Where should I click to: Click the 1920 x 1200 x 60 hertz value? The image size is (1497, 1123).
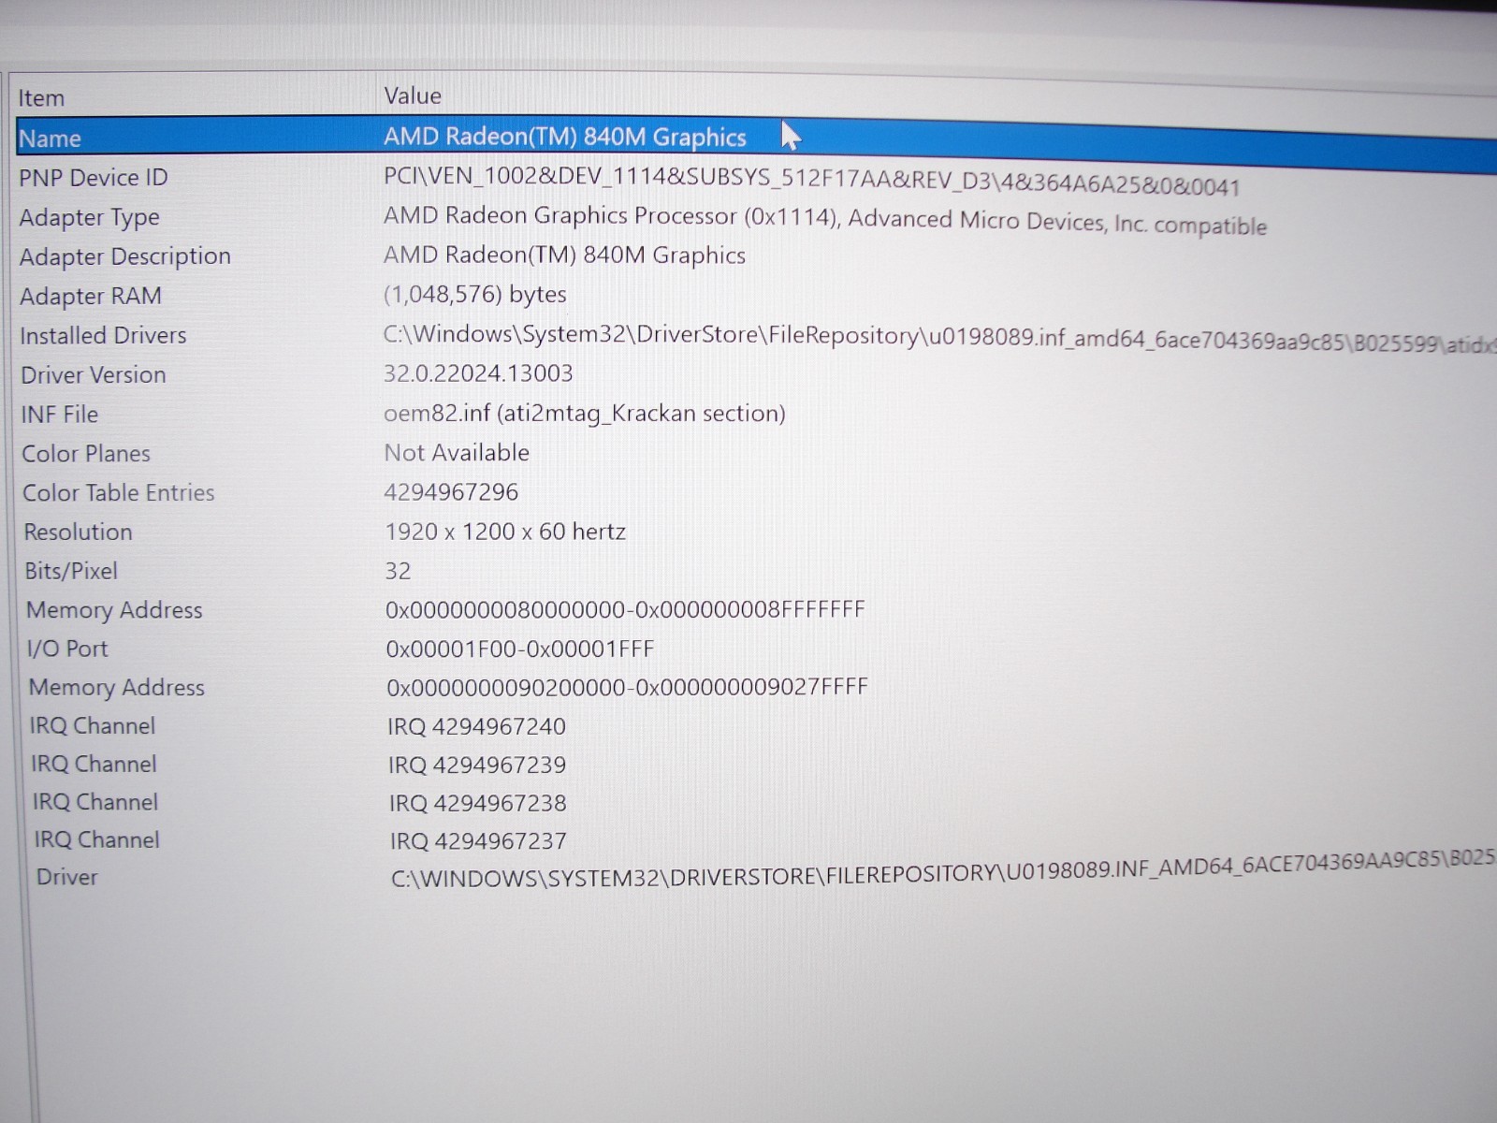505,532
